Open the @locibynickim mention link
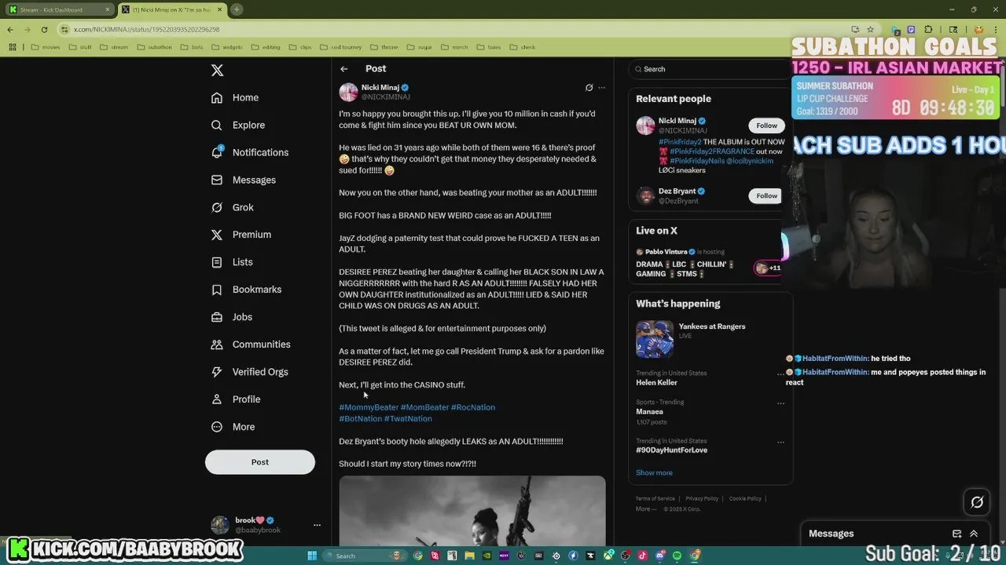 tap(750, 161)
